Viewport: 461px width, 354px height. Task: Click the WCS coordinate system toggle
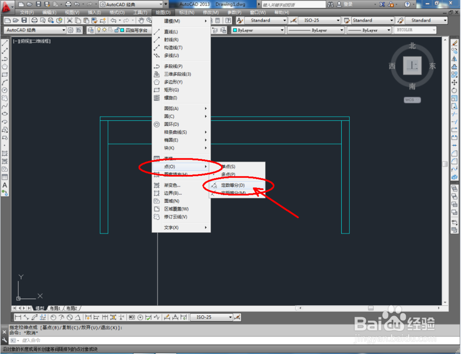412,100
